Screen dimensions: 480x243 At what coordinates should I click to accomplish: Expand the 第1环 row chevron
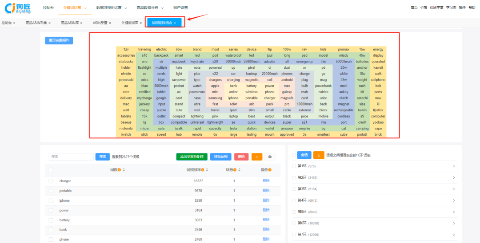[454, 166]
